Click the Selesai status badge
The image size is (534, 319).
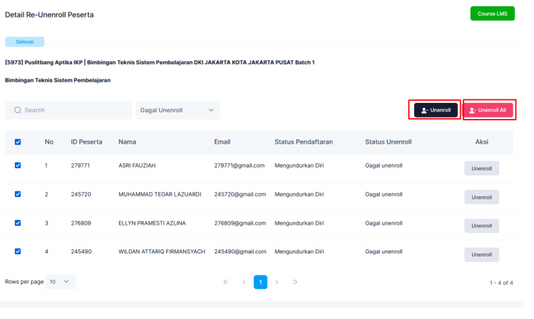coord(25,42)
